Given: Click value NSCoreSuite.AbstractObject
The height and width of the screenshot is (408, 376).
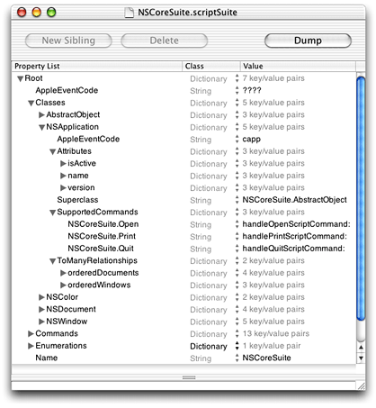Looking at the screenshot, I should 294,200.
